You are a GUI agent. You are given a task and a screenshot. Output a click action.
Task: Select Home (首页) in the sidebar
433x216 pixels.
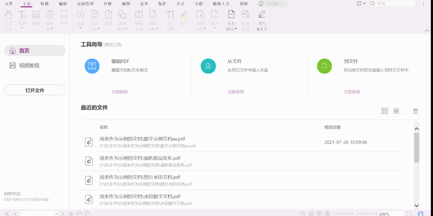pyautogui.click(x=35, y=50)
